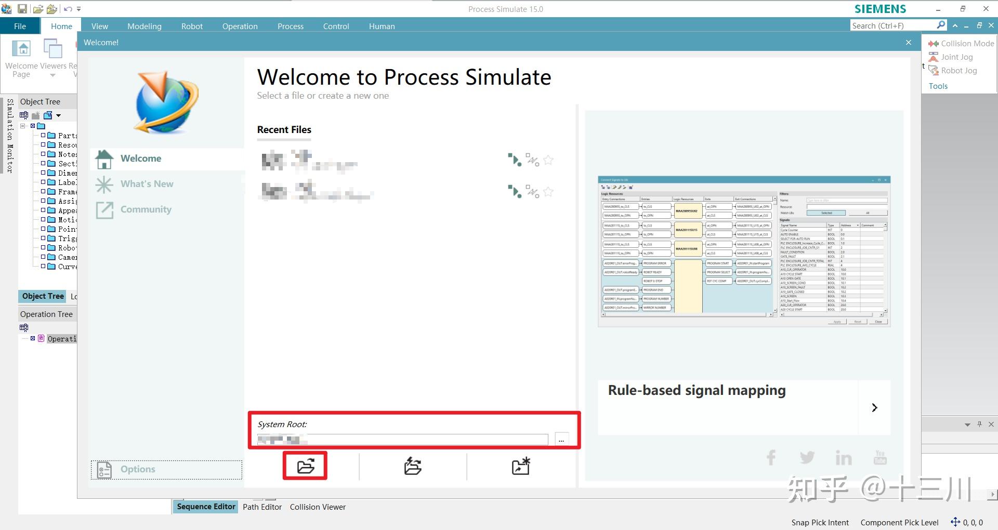Viewport: 998px width, 530px height.
Task: Open the What's New section
Action: (146, 183)
